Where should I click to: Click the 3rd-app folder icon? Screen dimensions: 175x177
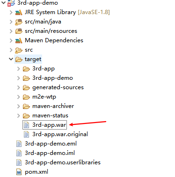click(26, 69)
